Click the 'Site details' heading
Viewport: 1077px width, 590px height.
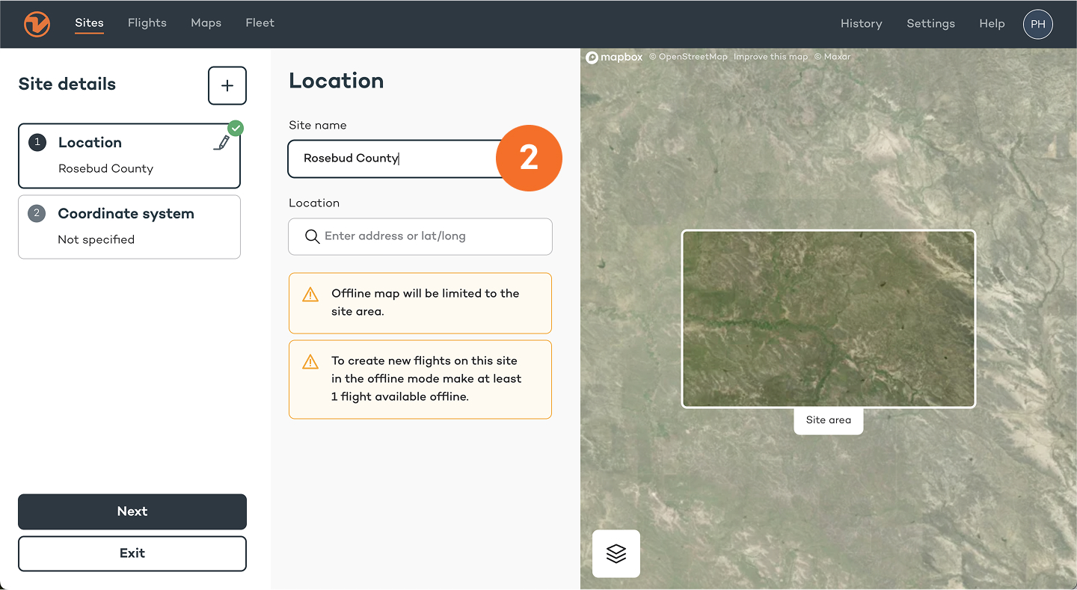click(x=67, y=84)
